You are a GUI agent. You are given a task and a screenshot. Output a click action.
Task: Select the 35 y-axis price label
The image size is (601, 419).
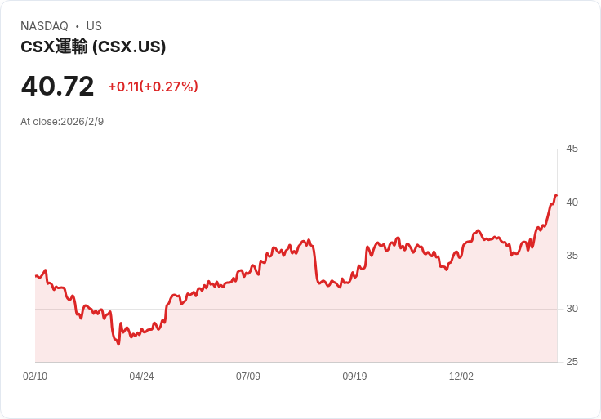coord(572,256)
